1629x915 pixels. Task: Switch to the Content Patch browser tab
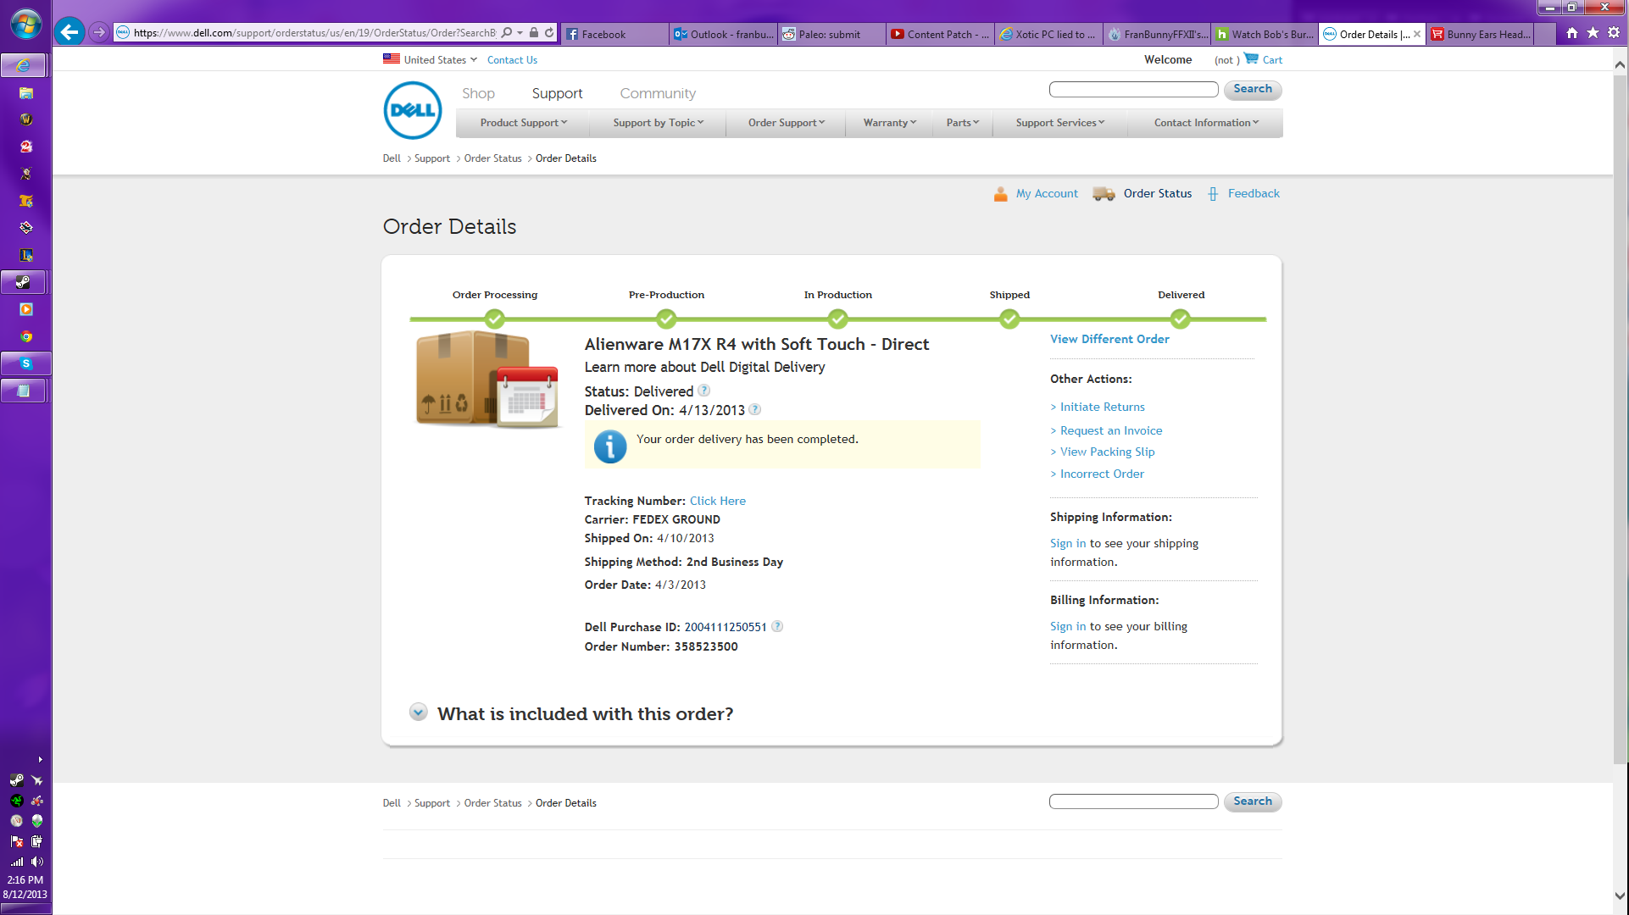coord(940,34)
